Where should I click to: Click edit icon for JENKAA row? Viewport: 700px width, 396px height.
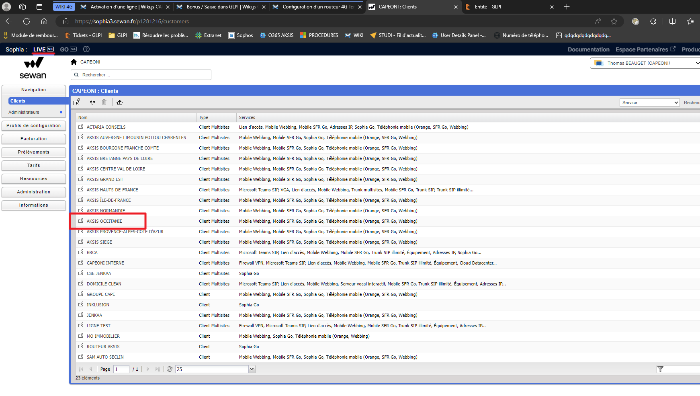pyautogui.click(x=81, y=315)
